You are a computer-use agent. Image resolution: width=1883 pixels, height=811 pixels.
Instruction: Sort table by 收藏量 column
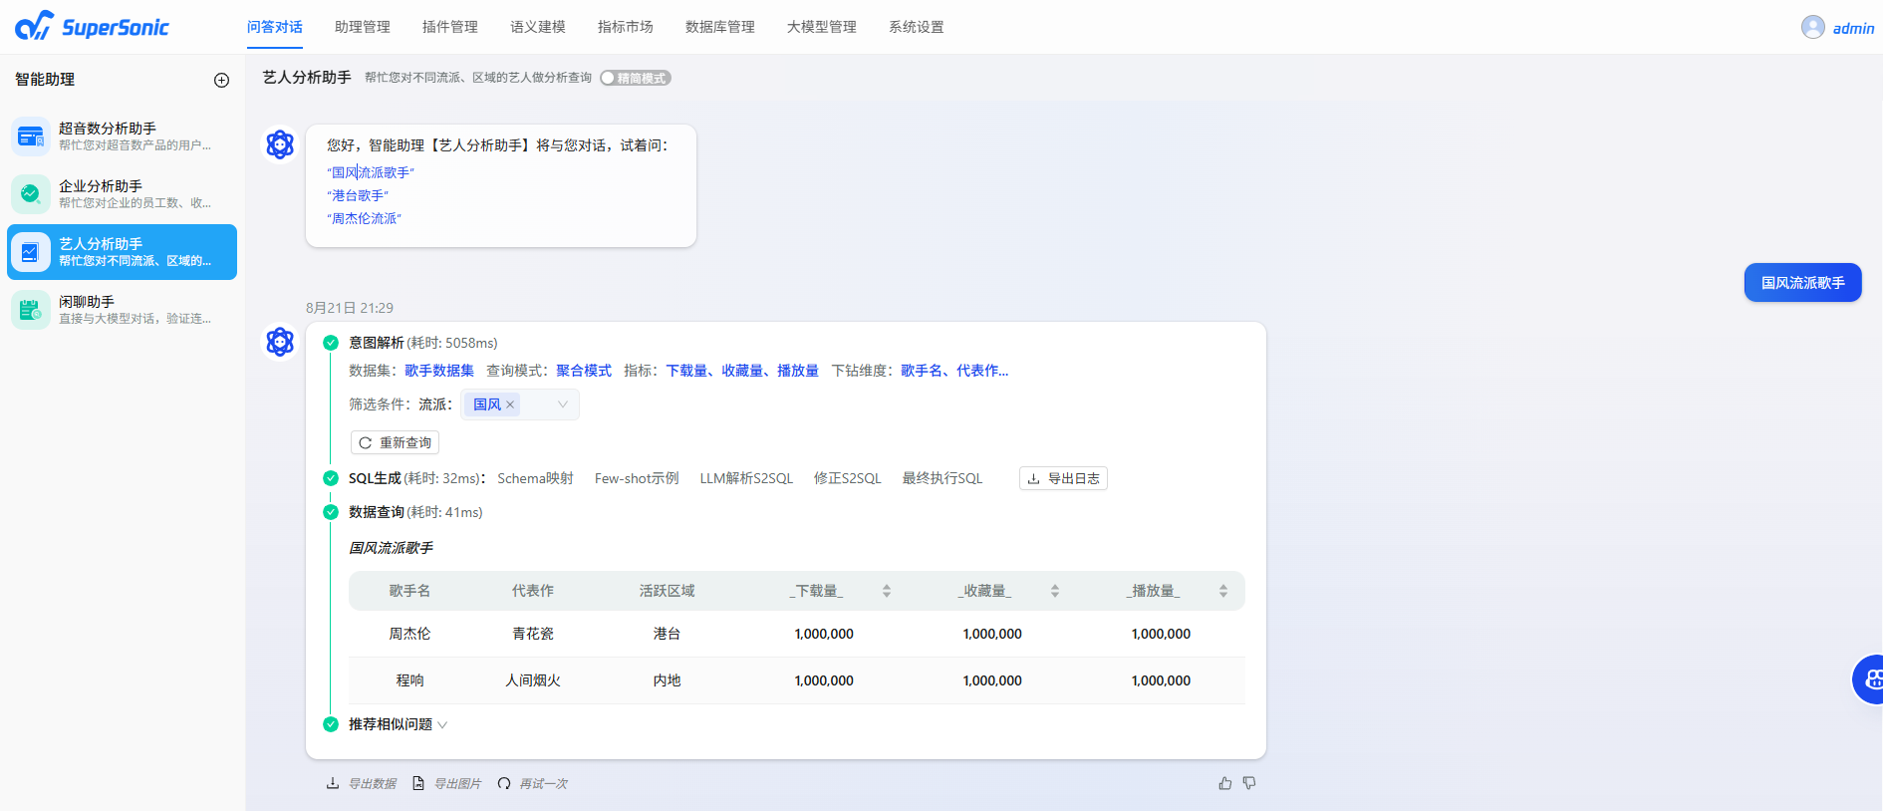point(1055,591)
